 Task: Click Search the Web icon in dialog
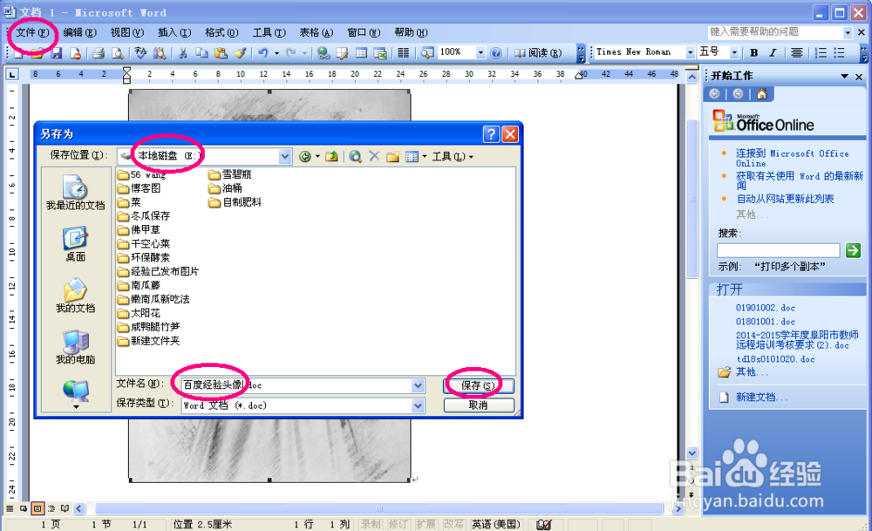(356, 157)
